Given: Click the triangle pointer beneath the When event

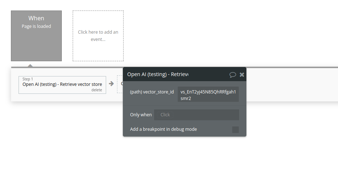Looking at the screenshot, I should coord(31,65).
